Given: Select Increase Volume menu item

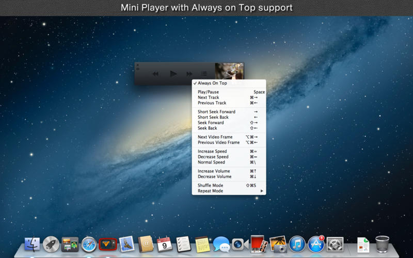Looking at the screenshot, I should click(x=229, y=171).
